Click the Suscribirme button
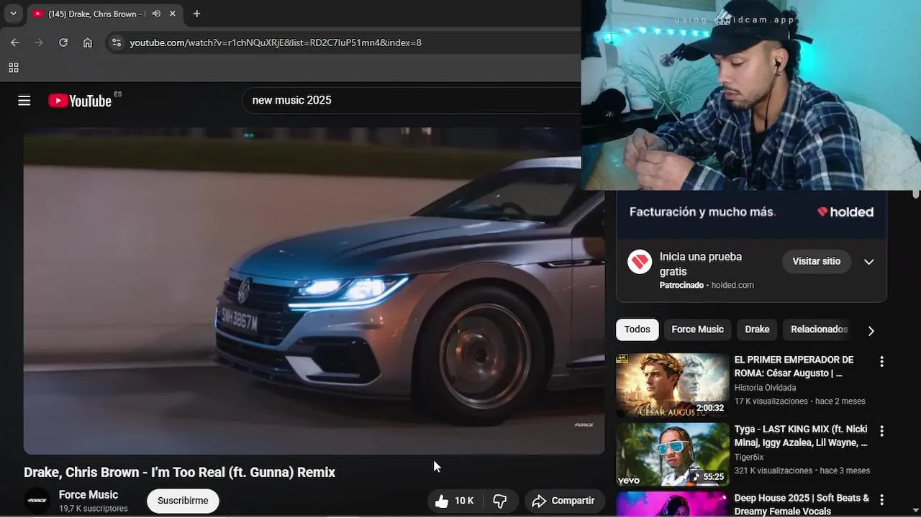Screen dimensions: 921x518 (183, 501)
